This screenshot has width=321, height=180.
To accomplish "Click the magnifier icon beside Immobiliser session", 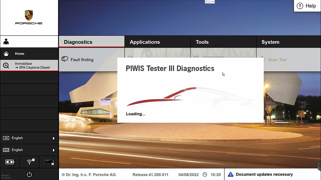I will click(x=6, y=65).
